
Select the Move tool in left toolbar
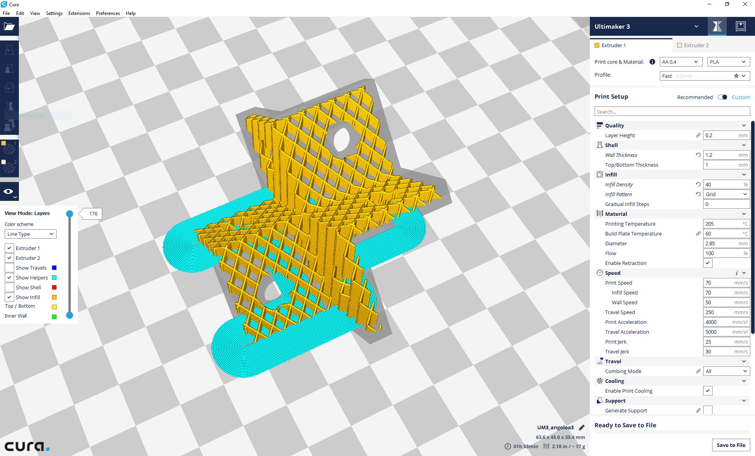[x=9, y=50]
